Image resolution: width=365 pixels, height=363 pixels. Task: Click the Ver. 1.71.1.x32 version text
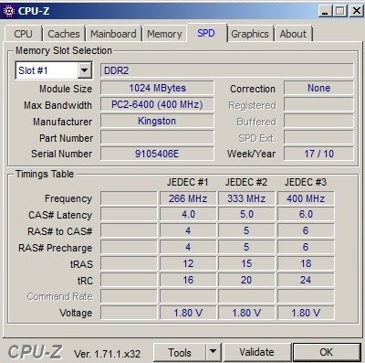[107, 354]
